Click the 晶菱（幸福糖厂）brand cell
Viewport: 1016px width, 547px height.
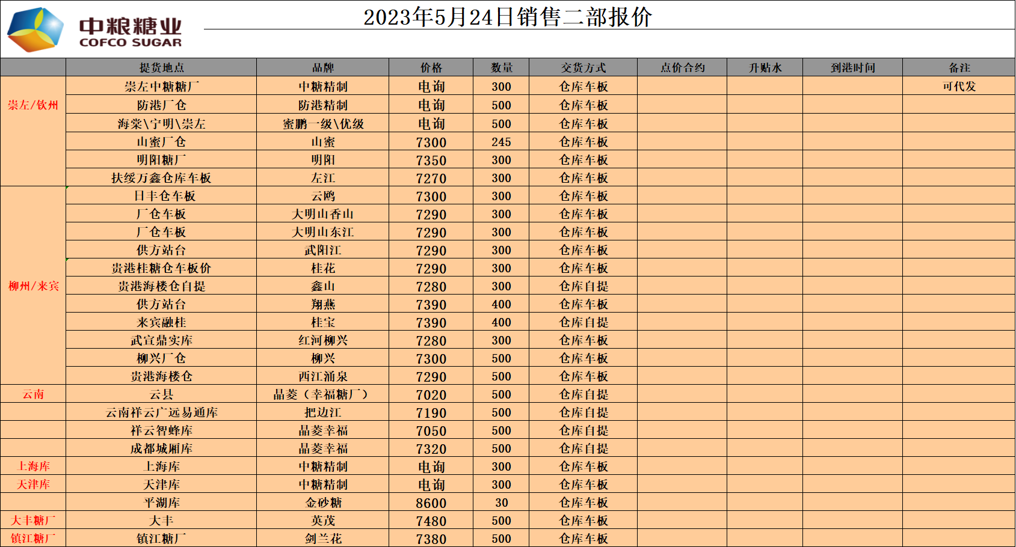[322, 395]
